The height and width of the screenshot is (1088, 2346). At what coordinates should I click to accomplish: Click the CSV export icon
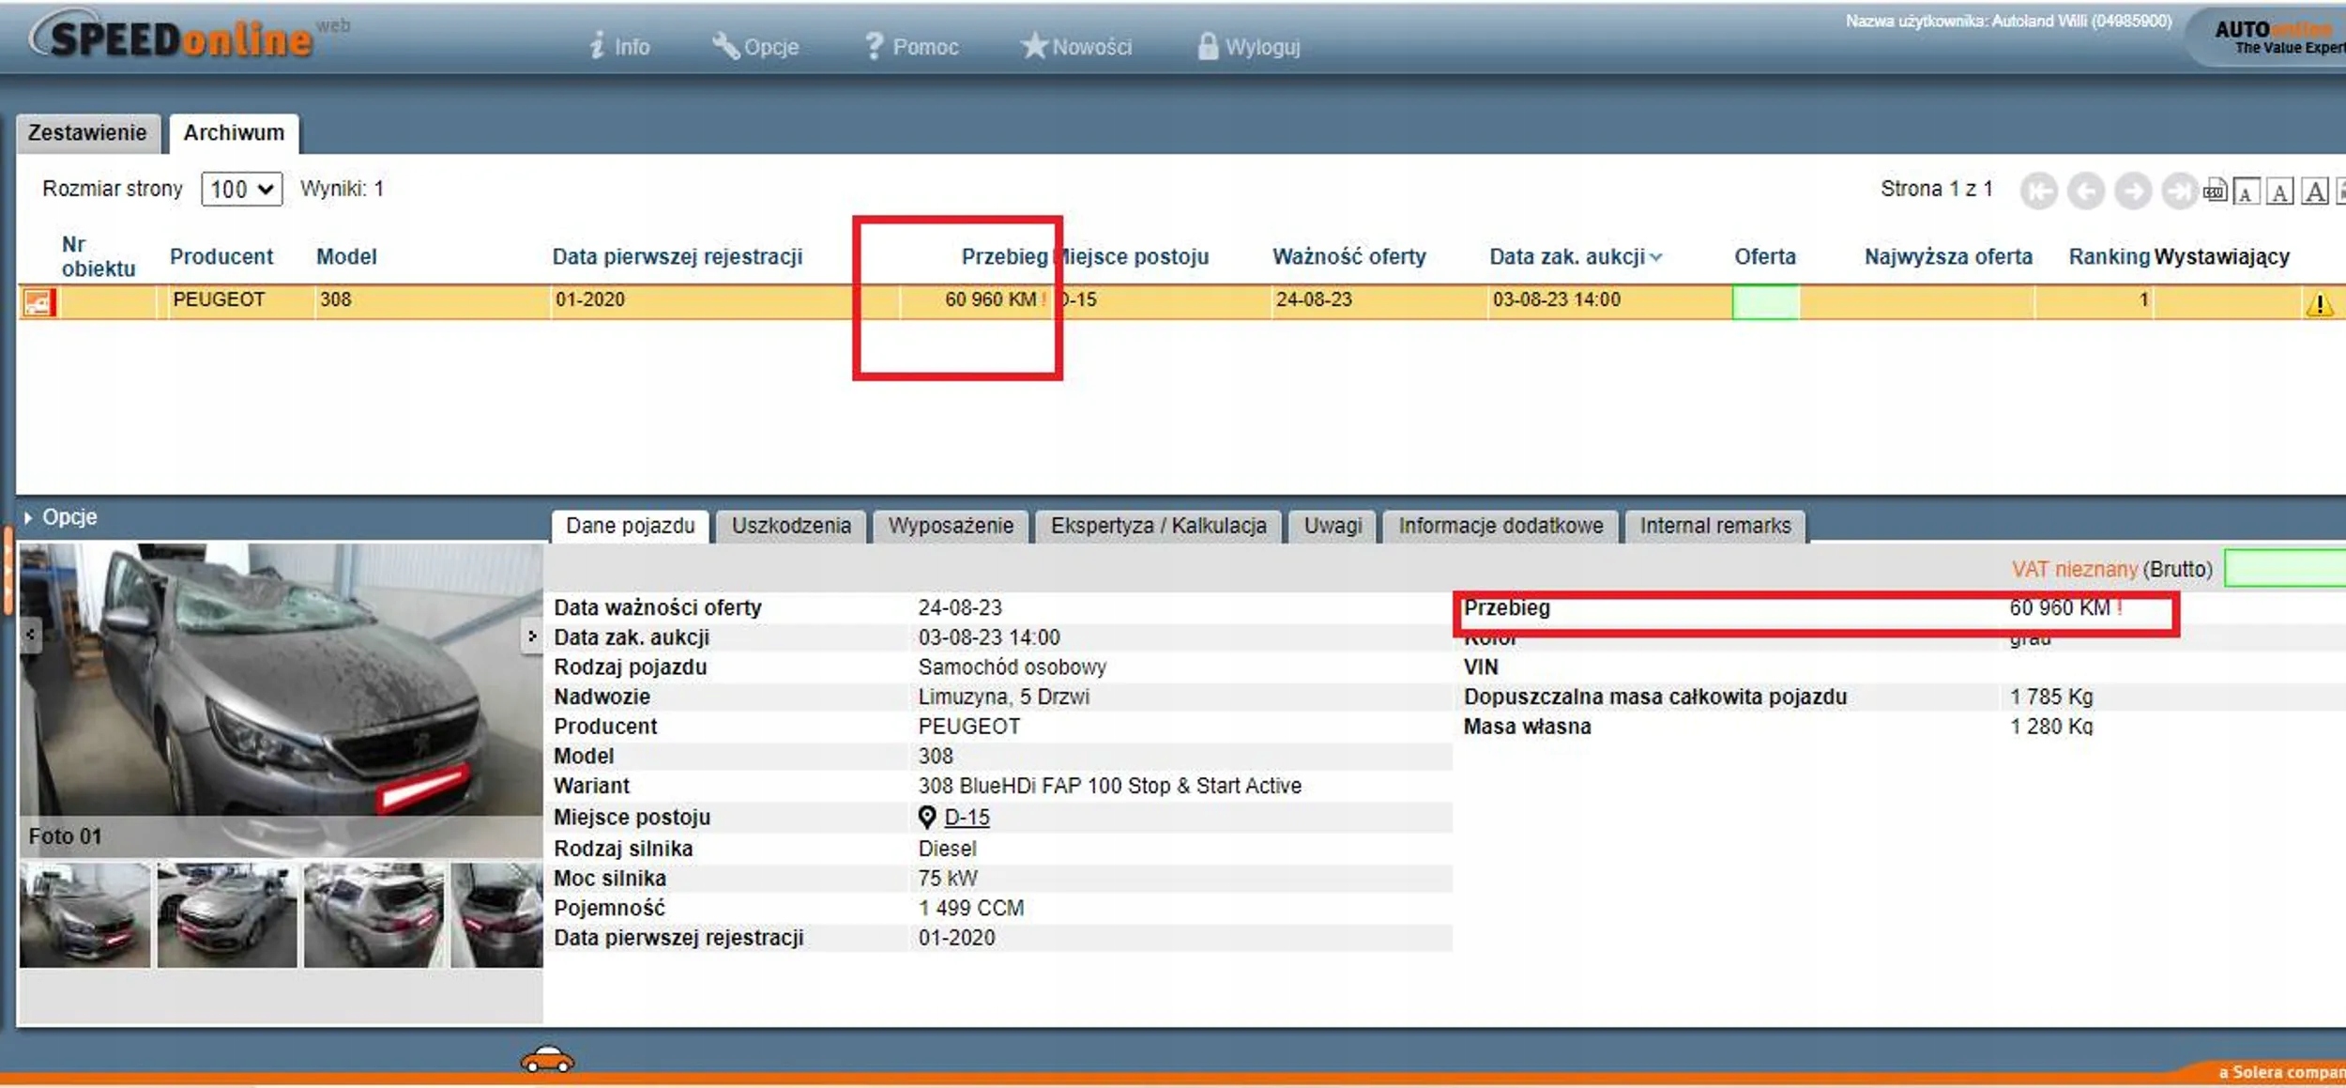2215,192
